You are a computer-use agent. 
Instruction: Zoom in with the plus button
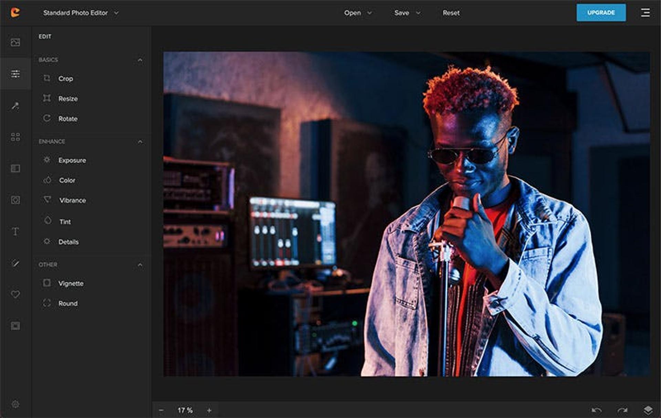[x=209, y=410]
